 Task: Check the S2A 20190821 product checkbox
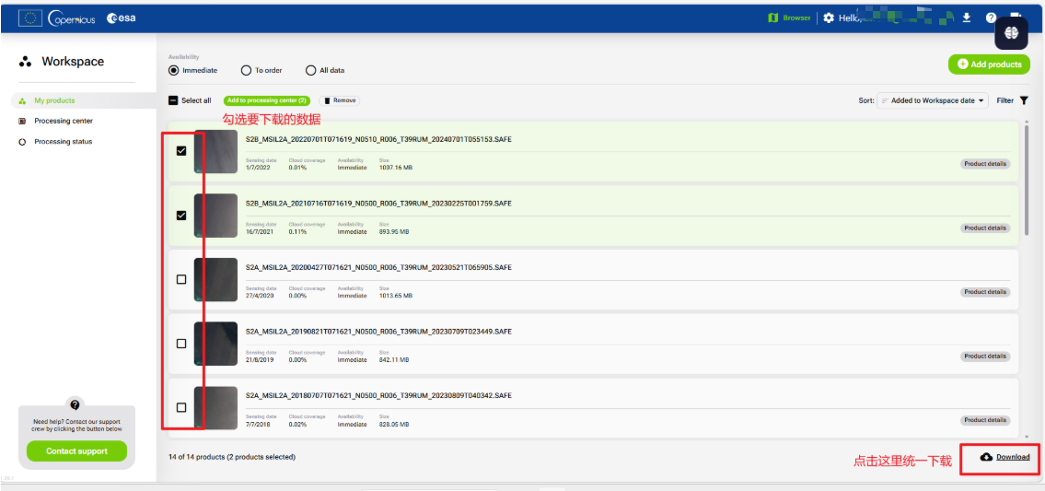(x=181, y=344)
